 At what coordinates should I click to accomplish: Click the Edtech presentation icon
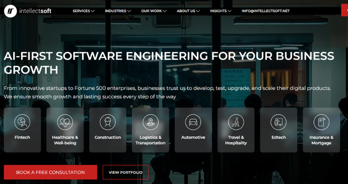(278, 122)
